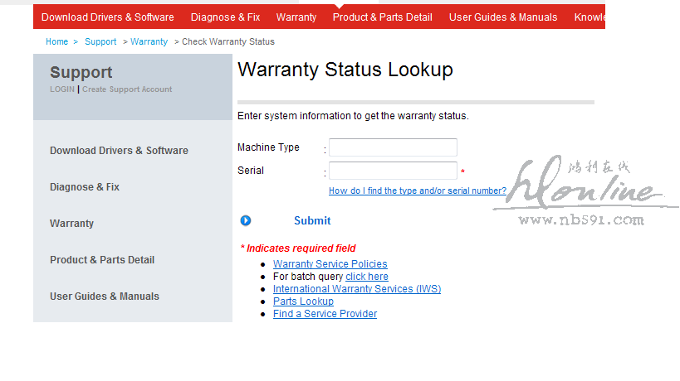Select Warranty in the left sidebar
Screen dimensions: 680x381
[x=71, y=224]
